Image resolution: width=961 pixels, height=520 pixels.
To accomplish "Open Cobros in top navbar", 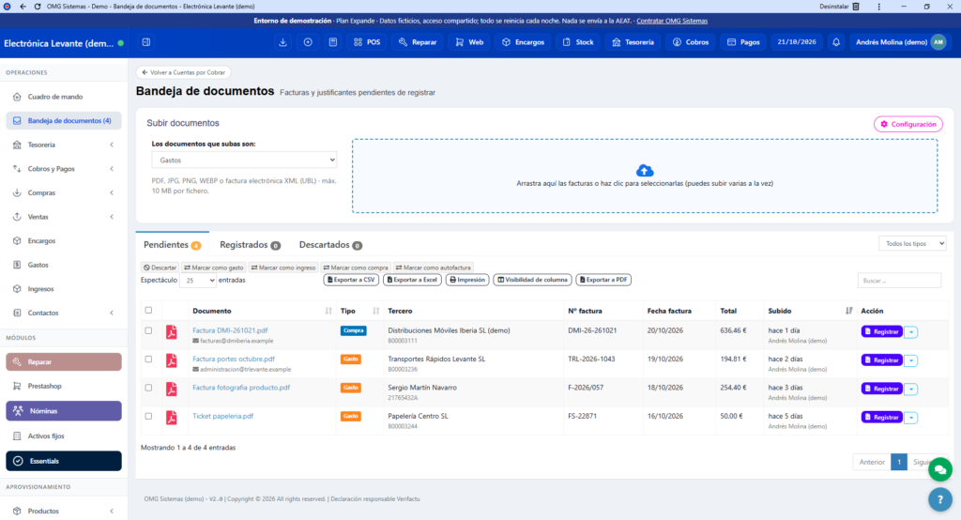I will coord(691,42).
